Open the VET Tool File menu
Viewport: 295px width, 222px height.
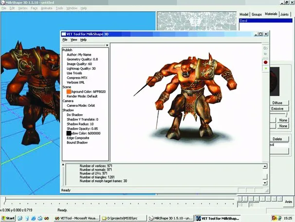pyautogui.click(x=65, y=40)
